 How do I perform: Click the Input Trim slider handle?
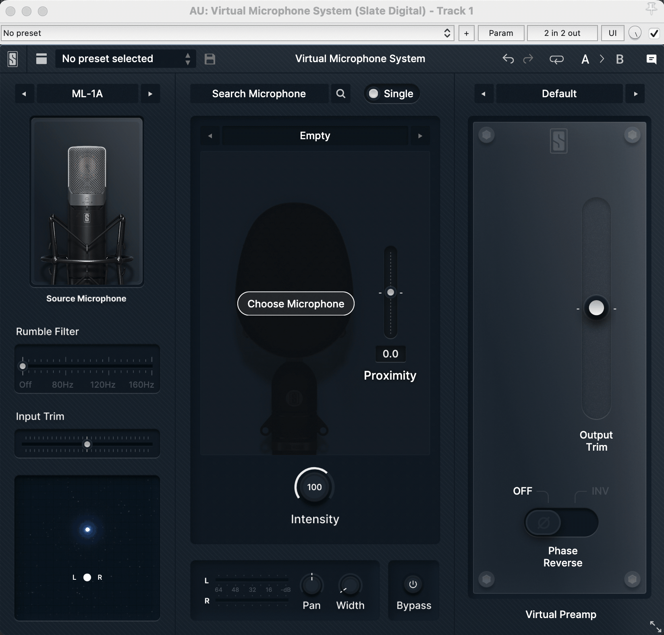(87, 445)
